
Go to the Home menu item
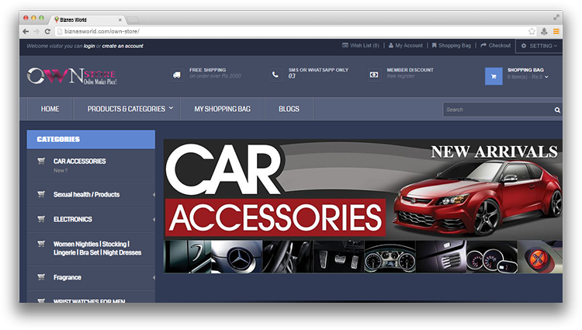(50, 109)
